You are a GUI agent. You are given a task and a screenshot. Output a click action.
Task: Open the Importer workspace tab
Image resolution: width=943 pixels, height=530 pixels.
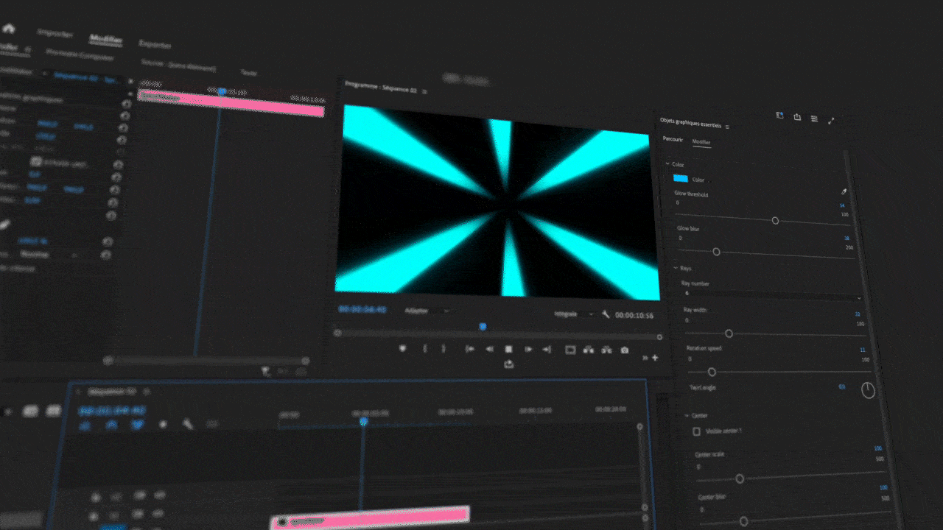(x=55, y=33)
